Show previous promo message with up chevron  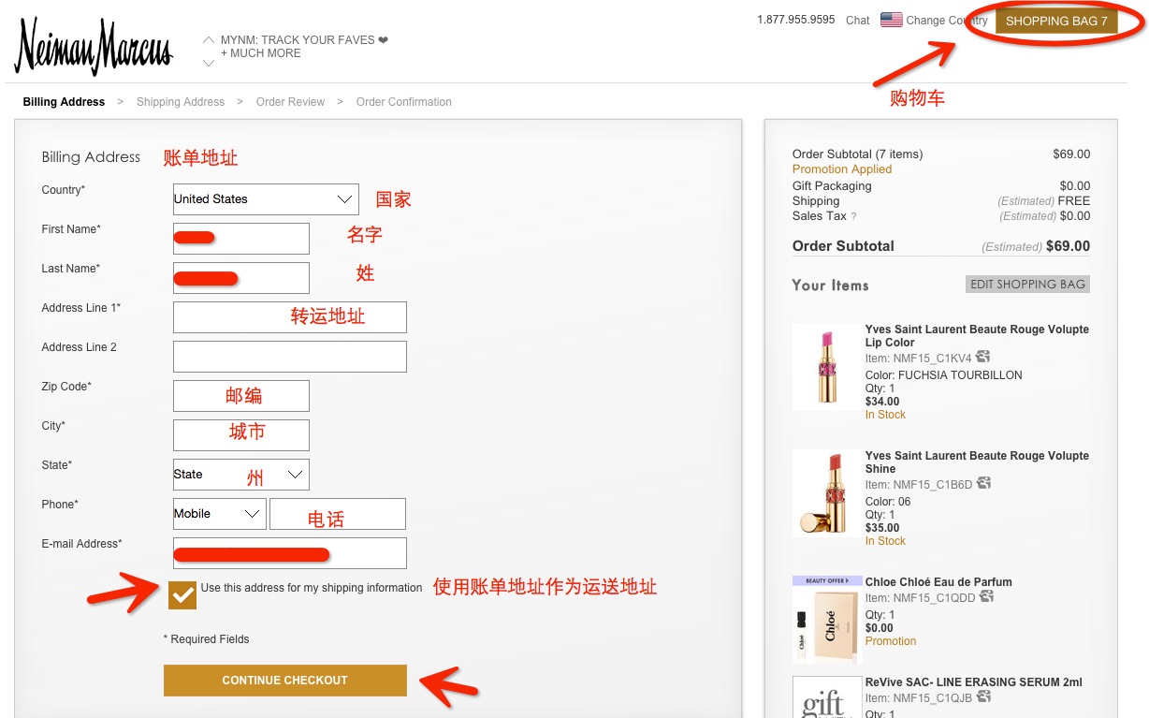(209, 40)
